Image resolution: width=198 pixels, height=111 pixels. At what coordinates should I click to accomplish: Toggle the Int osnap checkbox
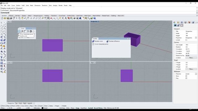25,106
